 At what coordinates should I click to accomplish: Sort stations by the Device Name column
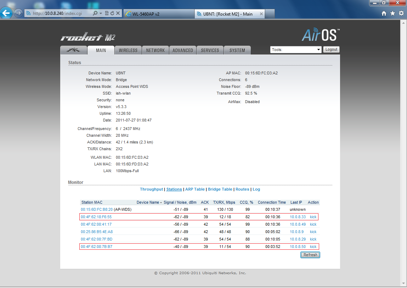(x=148, y=203)
